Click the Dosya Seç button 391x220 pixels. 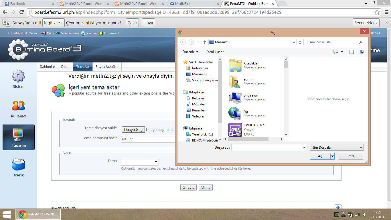click(133, 129)
